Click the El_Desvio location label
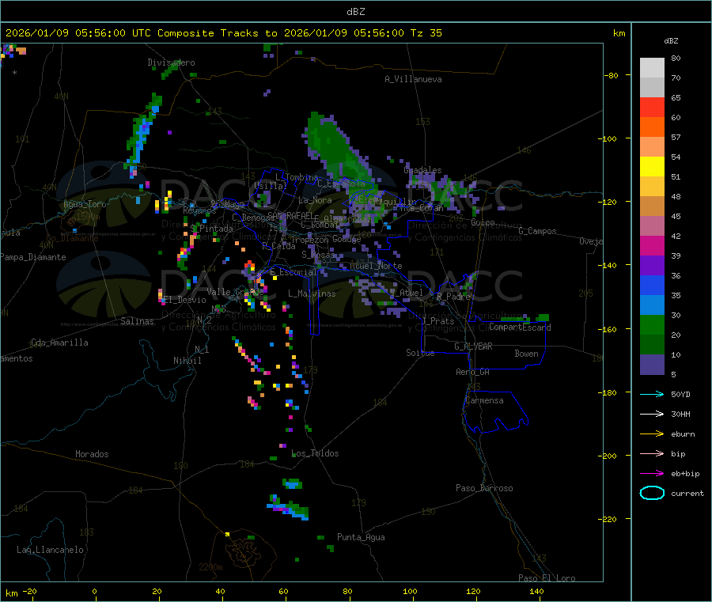Screen dimensions: 712x602 185,300
